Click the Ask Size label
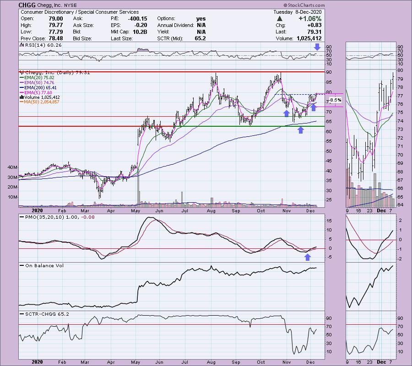The width and height of the screenshot is (412, 366). point(83,25)
